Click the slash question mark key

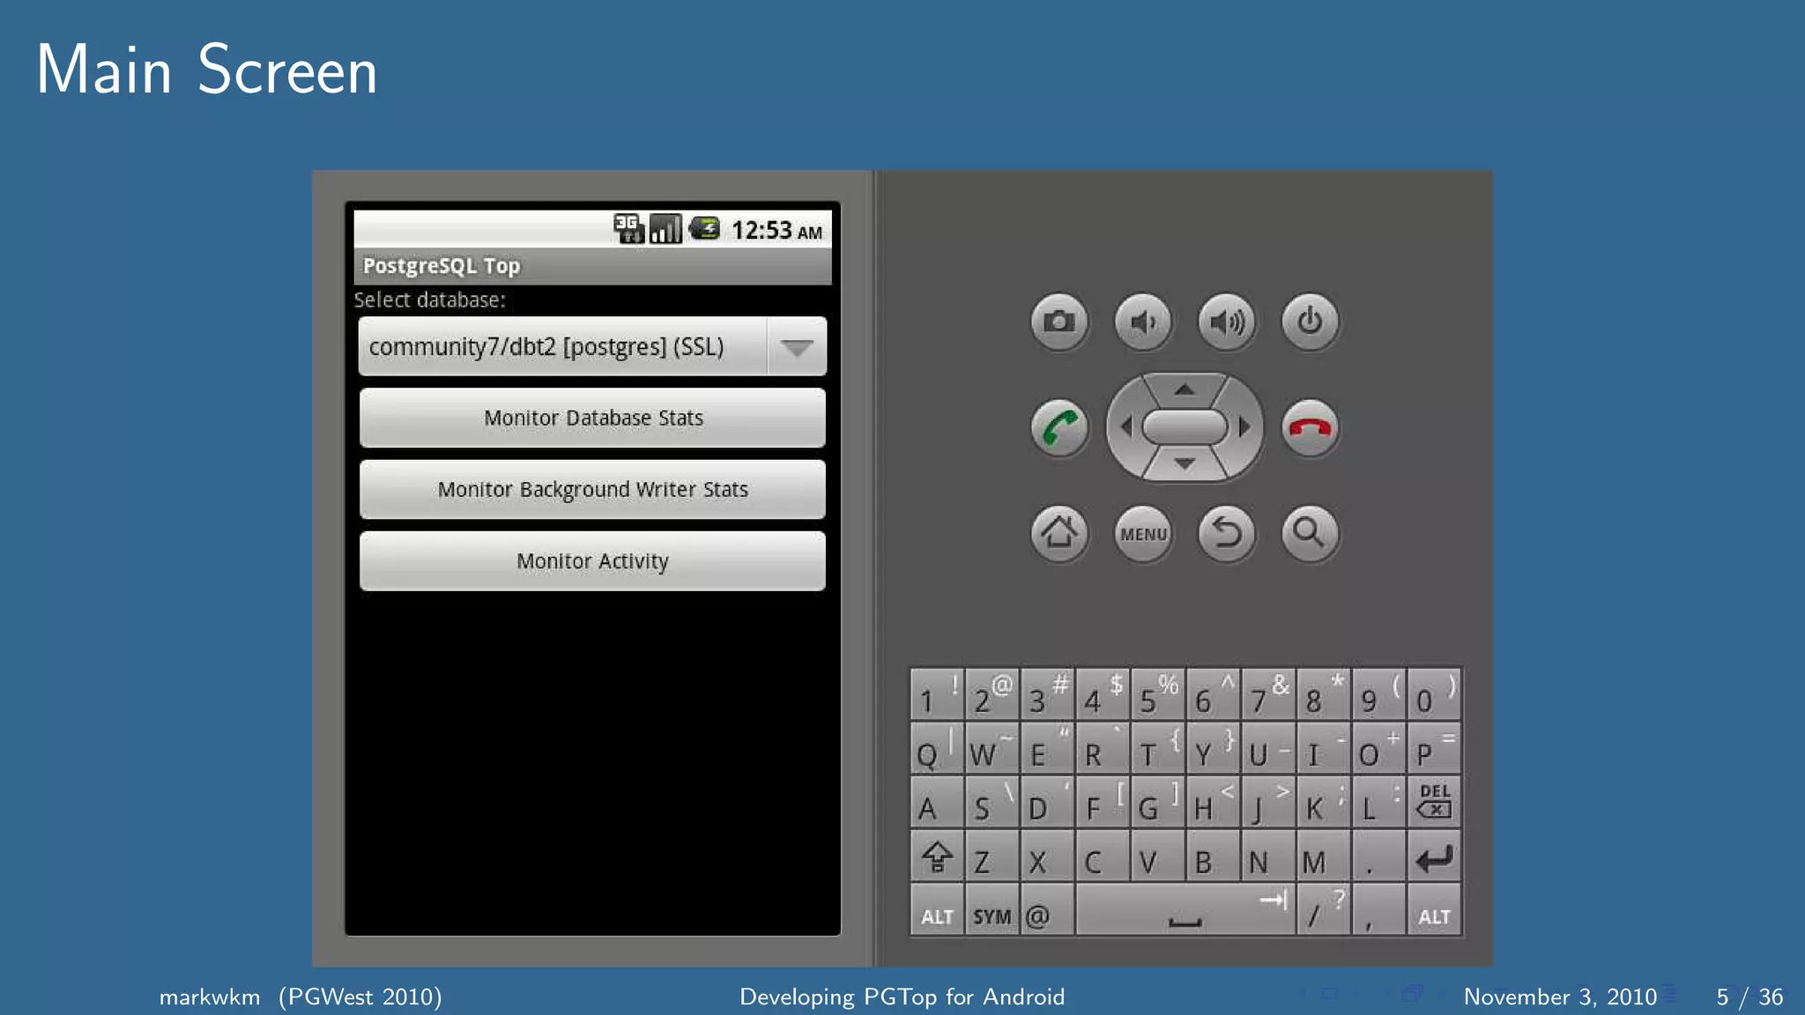point(1324,909)
